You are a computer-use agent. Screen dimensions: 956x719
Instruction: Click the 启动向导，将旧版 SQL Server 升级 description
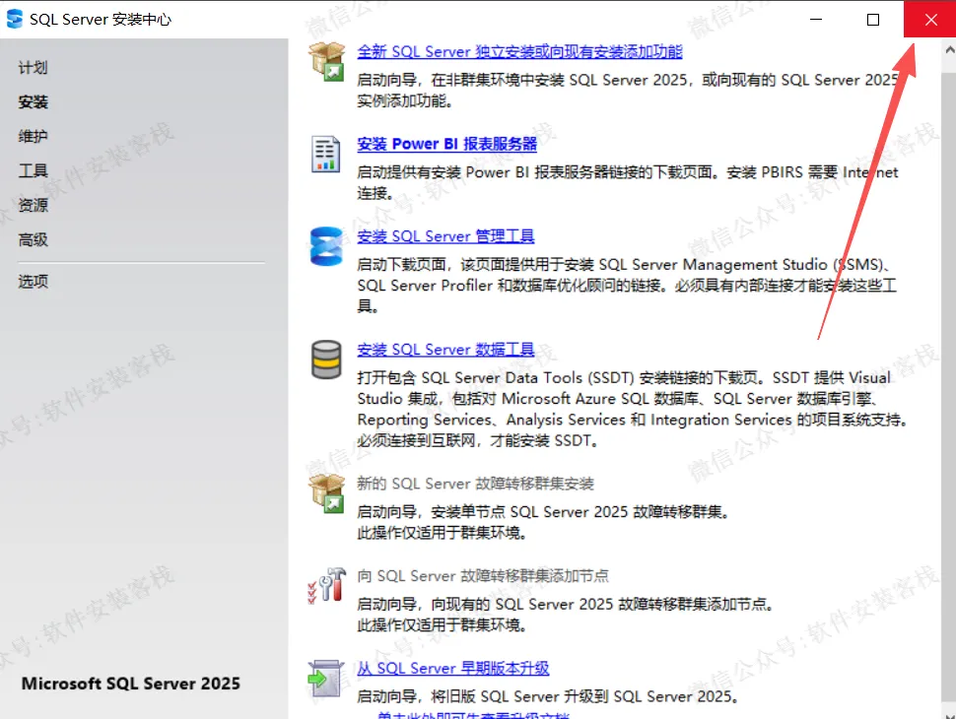[x=548, y=696]
